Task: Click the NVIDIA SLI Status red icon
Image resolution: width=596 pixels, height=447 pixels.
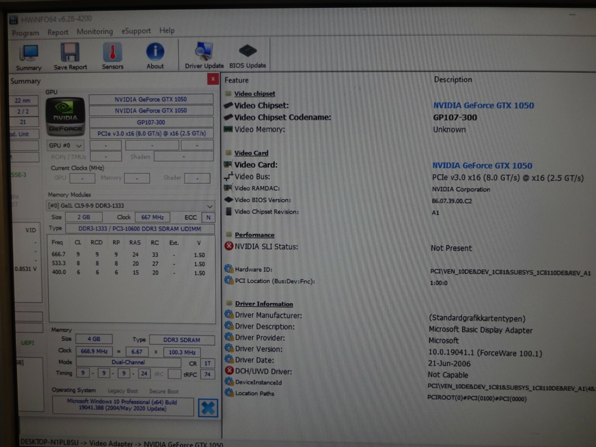Action: pyautogui.click(x=229, y=246)
